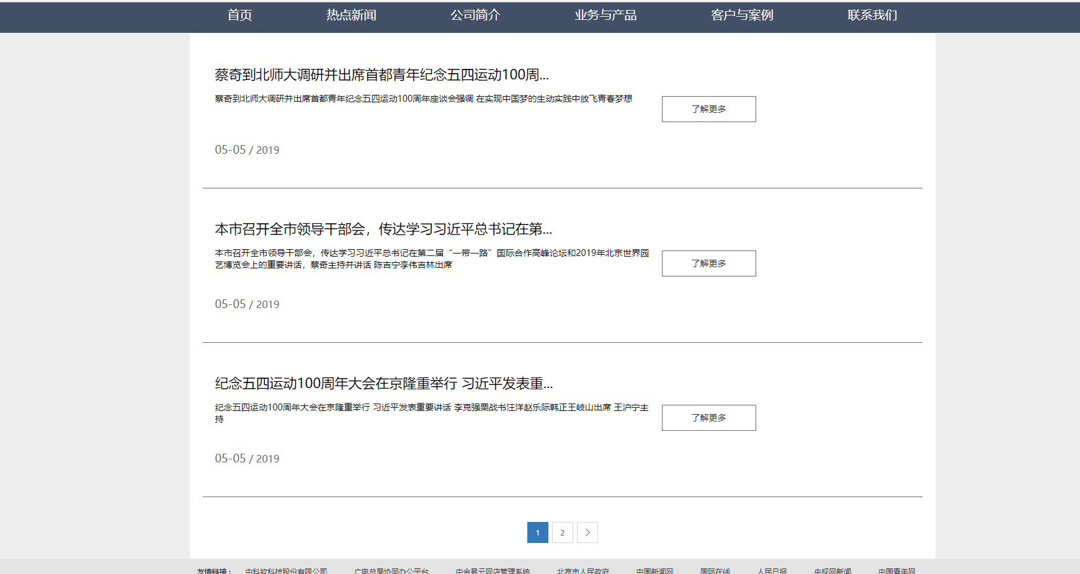The height and width of the screenshot is (574, 1080).
Task: Go to next page using arrow icon
Action: click(x=587, y=532)
